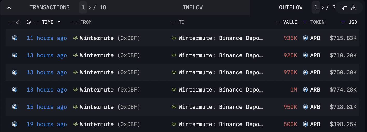The height and width of the screenshot is (132, 367).
Task: Go to next outflow page of 3
Action: click(x=323, y=7)
